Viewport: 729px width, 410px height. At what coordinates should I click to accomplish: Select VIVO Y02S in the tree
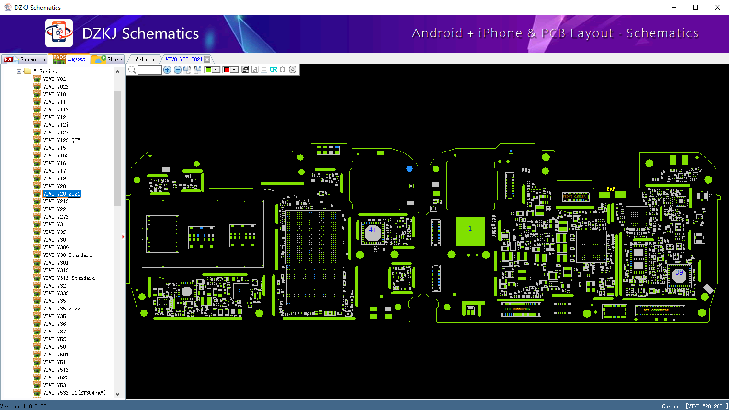(56, 87)
